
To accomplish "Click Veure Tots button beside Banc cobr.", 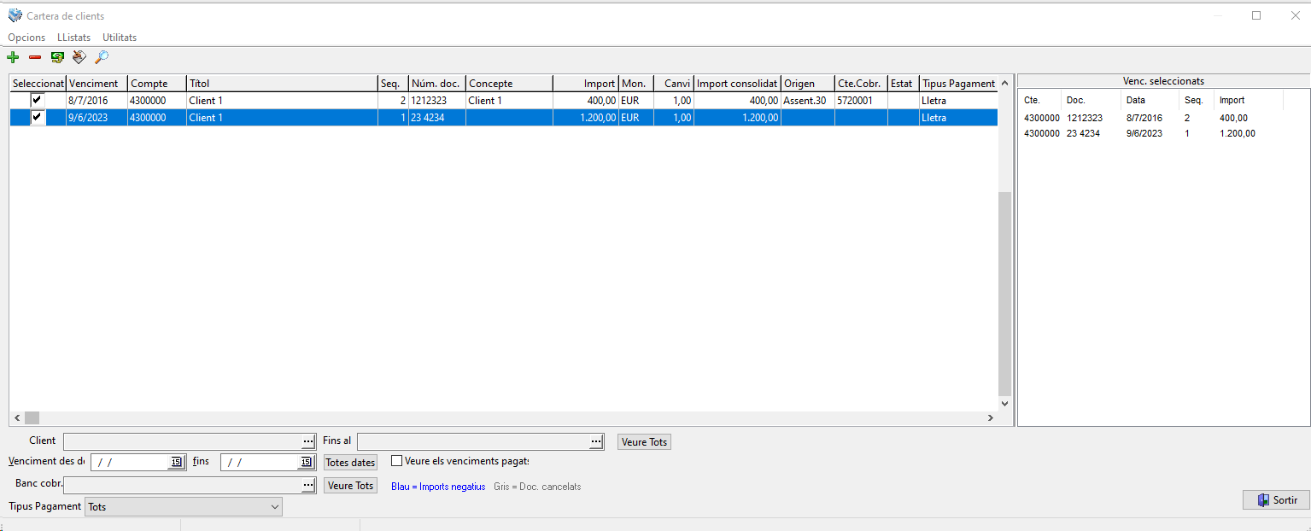I will [x=351, y=486].
